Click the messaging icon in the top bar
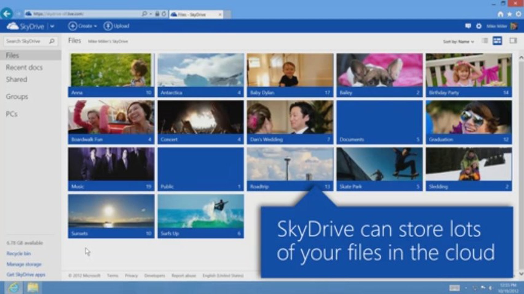This screenshot has width=524, height=294. click(x=468, y=26)
